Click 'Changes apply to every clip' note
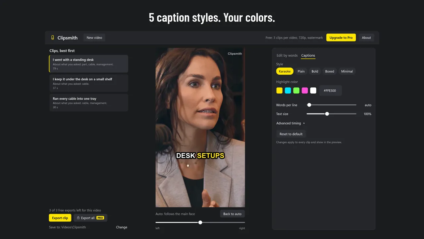 pos(309,142)
